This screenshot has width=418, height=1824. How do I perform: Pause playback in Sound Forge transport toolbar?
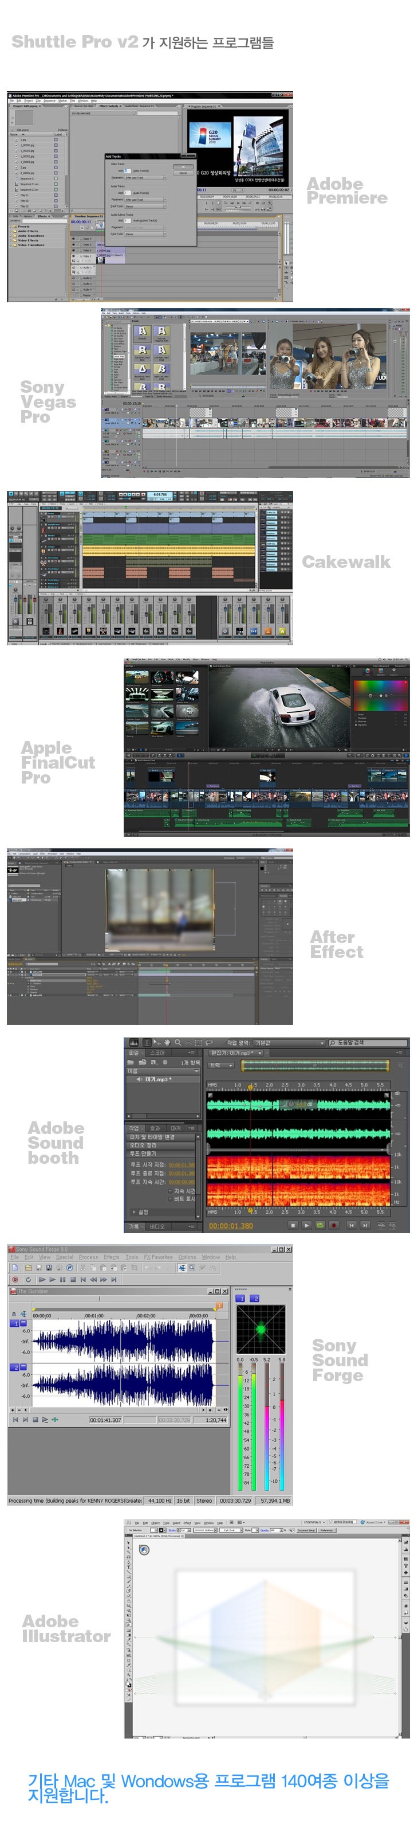(x=62, y=1280)
